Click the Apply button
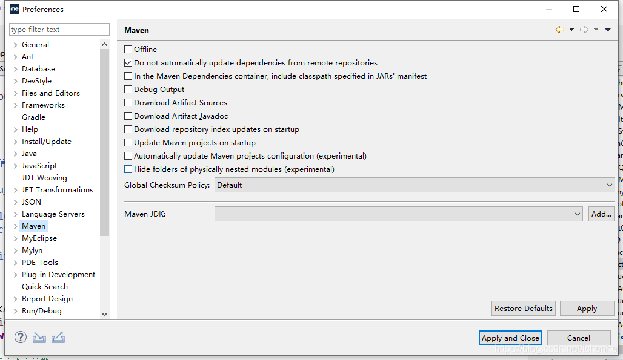 pos(587,308)
